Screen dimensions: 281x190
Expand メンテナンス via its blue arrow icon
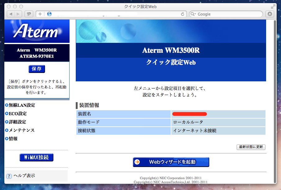point(7,130)
